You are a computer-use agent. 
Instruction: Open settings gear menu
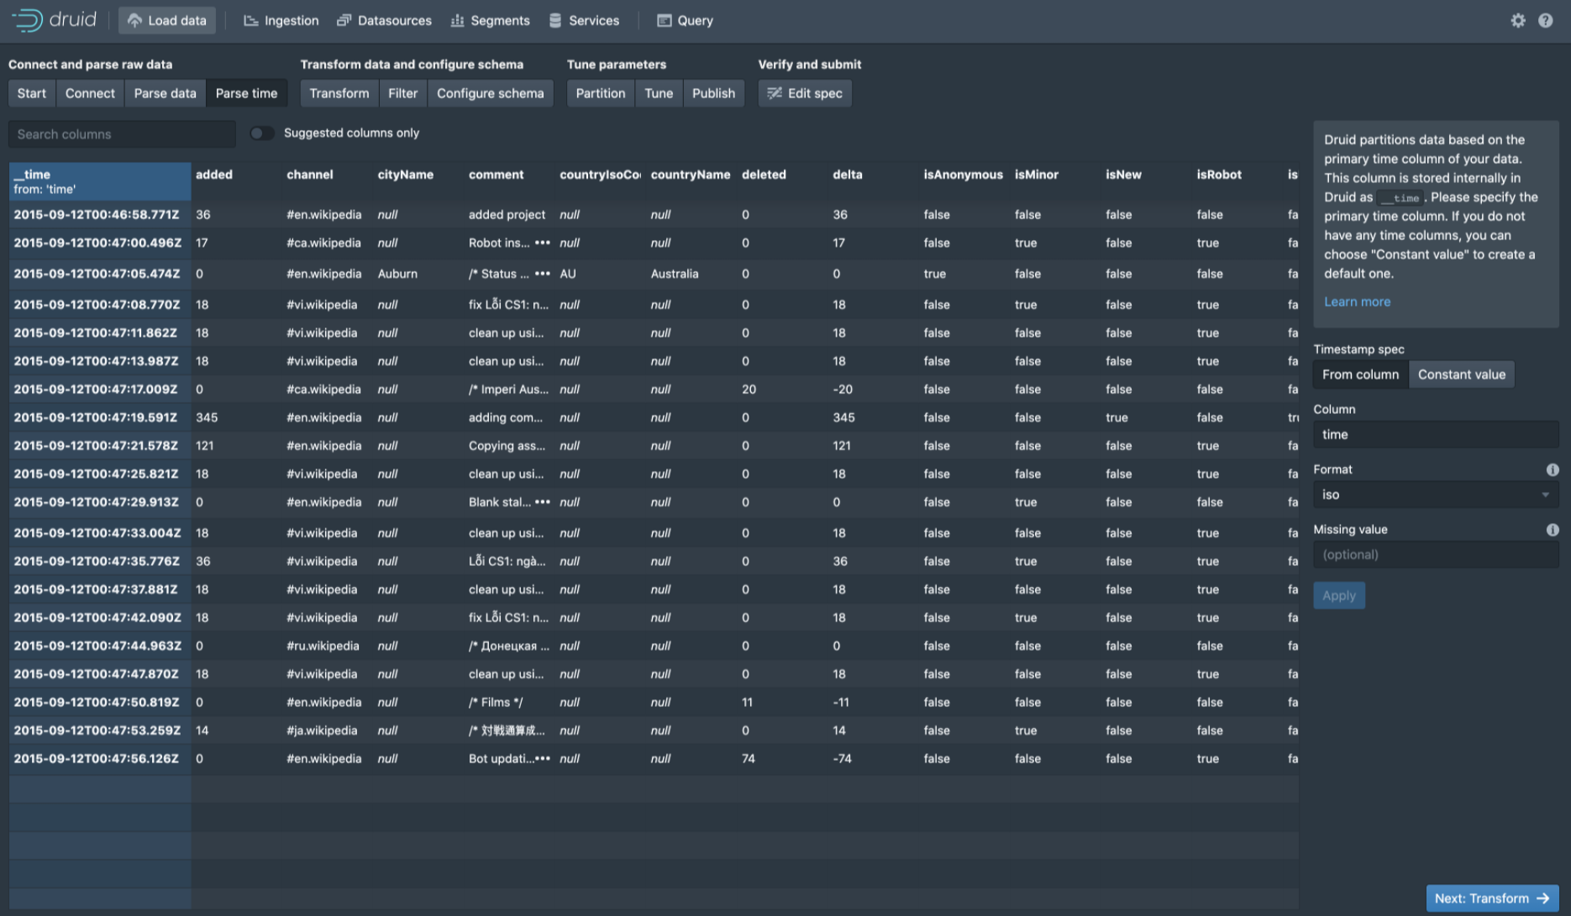[x=1518, y=20]
